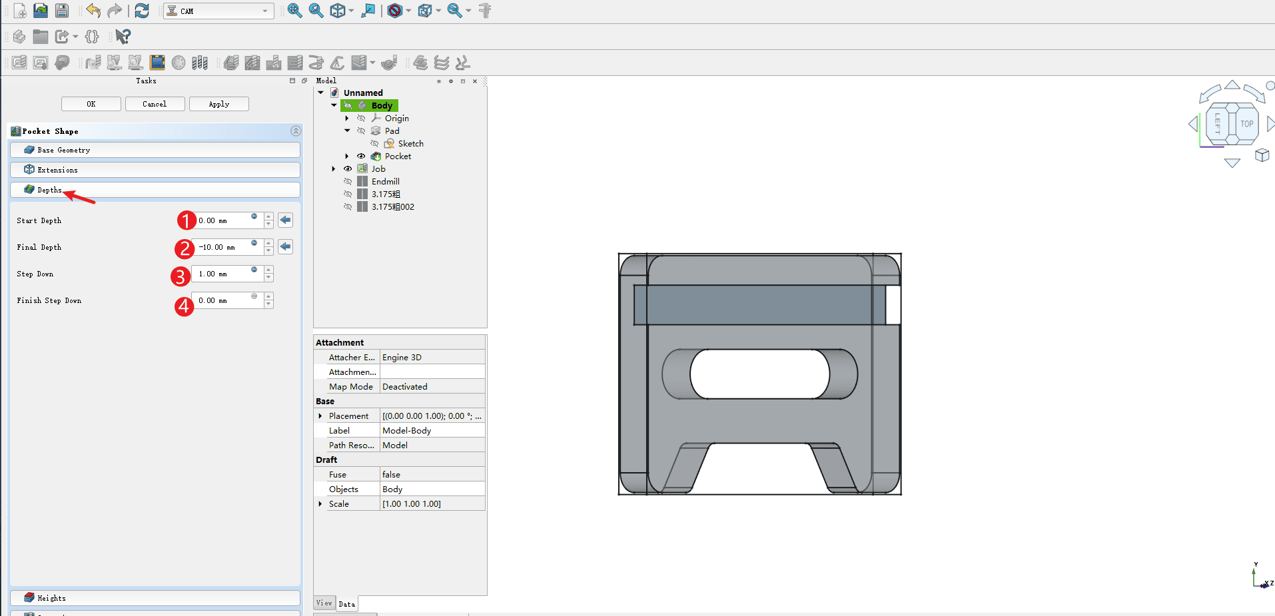Image resolution: width=1275 pixels, height=616 pixels.
Task: Click the CAM Helix operation icon
Action: coord(316,63)
